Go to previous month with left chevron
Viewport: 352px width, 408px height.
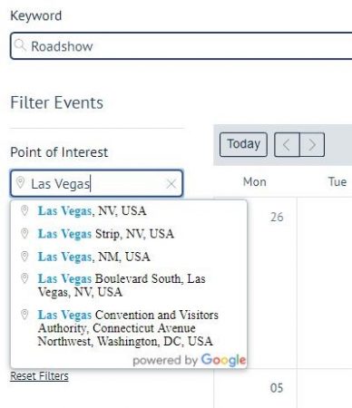coord(287,144)
